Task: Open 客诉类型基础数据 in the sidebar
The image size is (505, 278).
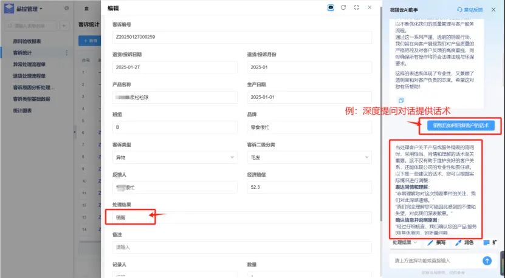Action: (x=32, y=99)
